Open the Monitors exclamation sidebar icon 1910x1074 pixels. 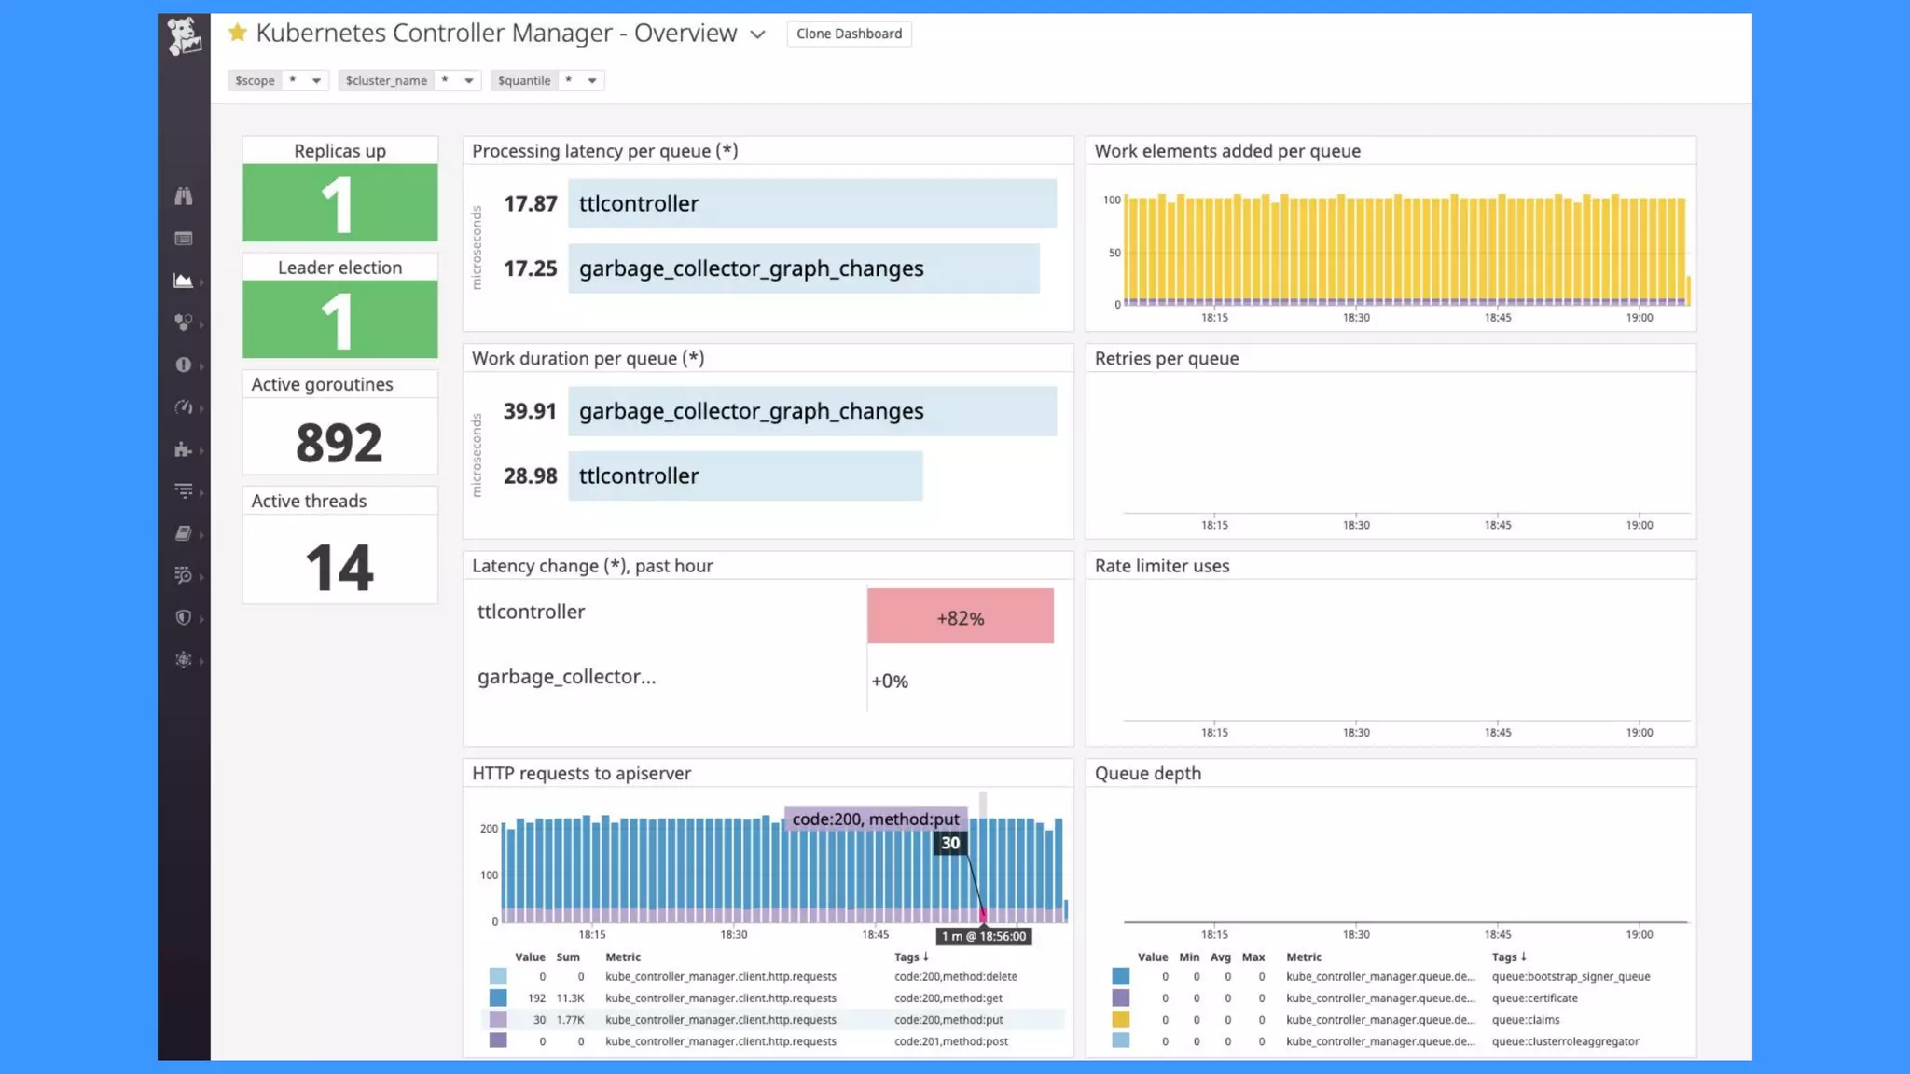click(x=184, y=365)
